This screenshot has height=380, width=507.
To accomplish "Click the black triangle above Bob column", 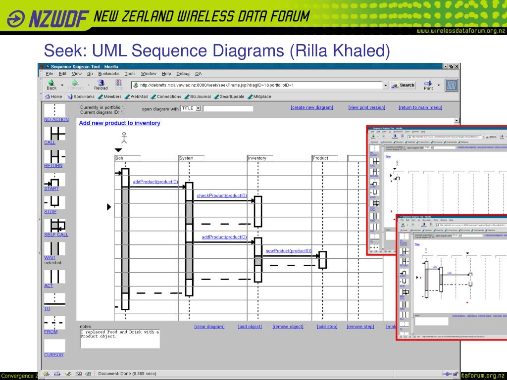I will (118, 150).
